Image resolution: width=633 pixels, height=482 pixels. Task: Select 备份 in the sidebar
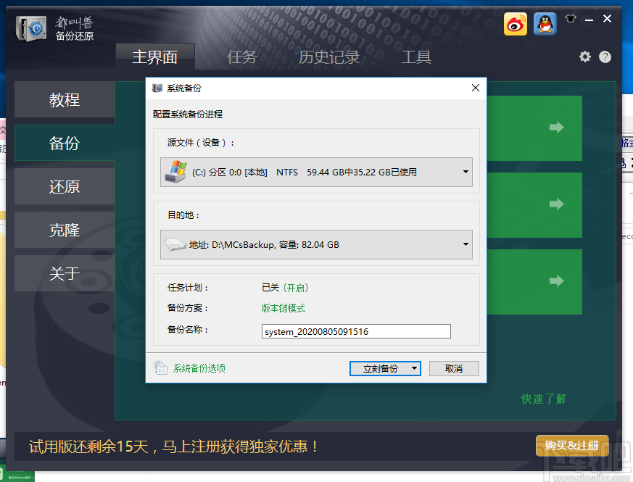65,143
